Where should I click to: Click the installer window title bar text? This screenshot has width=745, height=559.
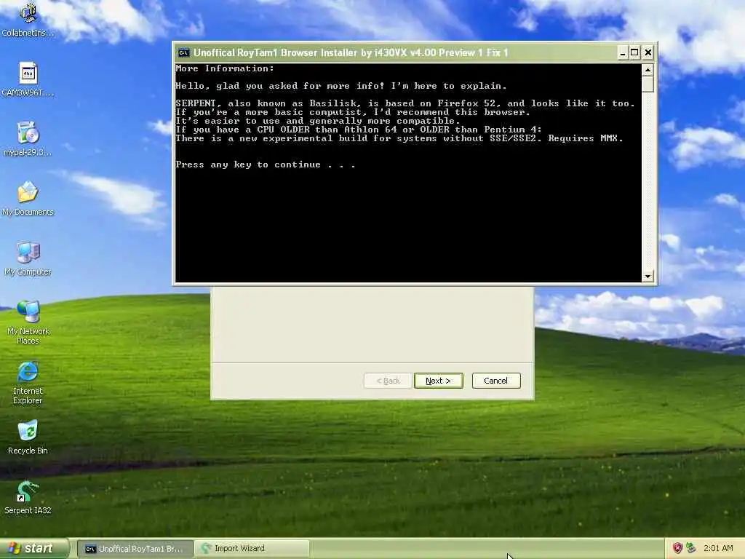pyautogui.click(x=351, y=52)
